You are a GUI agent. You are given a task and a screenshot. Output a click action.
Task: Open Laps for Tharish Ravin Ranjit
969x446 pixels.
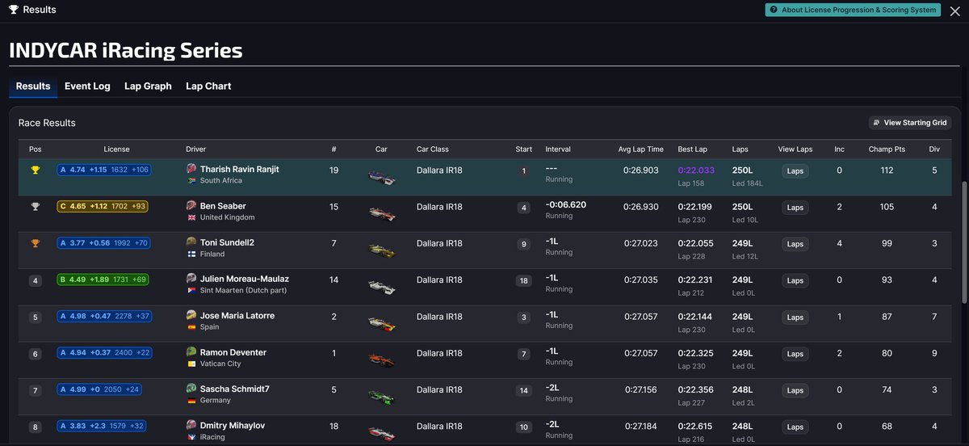tap(795, 171)
